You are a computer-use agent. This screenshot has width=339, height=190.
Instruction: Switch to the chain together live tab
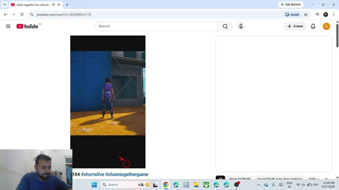[x=33, y=5]
